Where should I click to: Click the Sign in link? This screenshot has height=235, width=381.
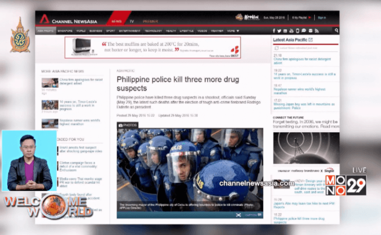pos(322,17)
